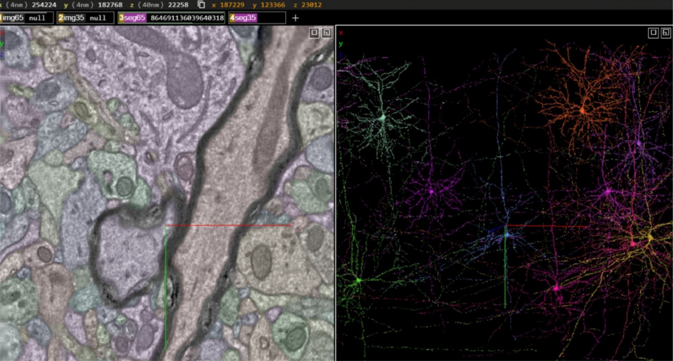Viewport: 673px width, 361px height.
Task: Select the orange neuron soma in 3D view
Action: click(582, 111)
